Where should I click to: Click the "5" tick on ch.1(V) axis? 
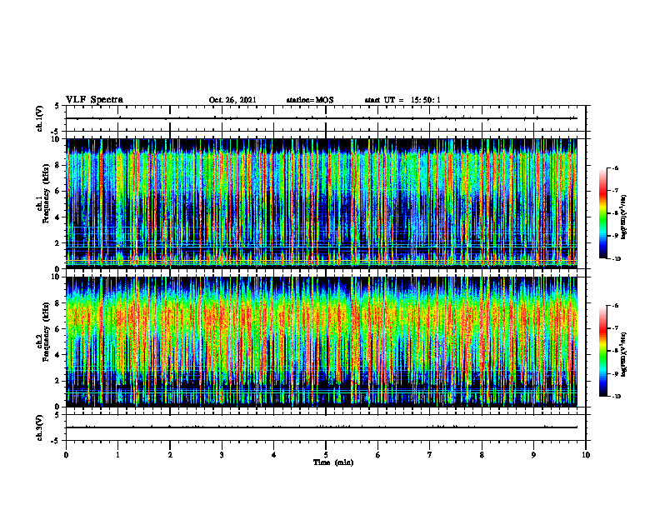57,106
